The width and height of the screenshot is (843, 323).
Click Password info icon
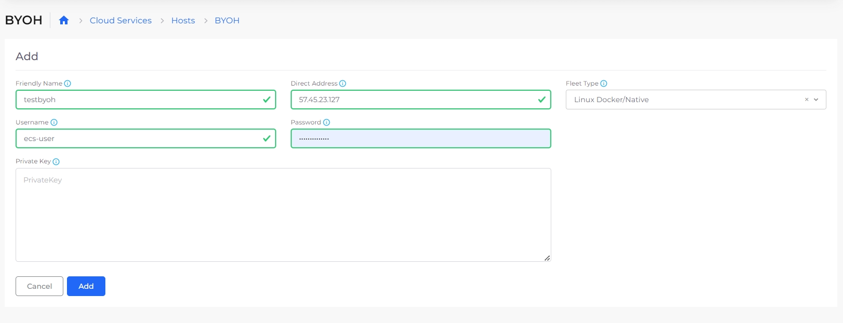[327, 122]
